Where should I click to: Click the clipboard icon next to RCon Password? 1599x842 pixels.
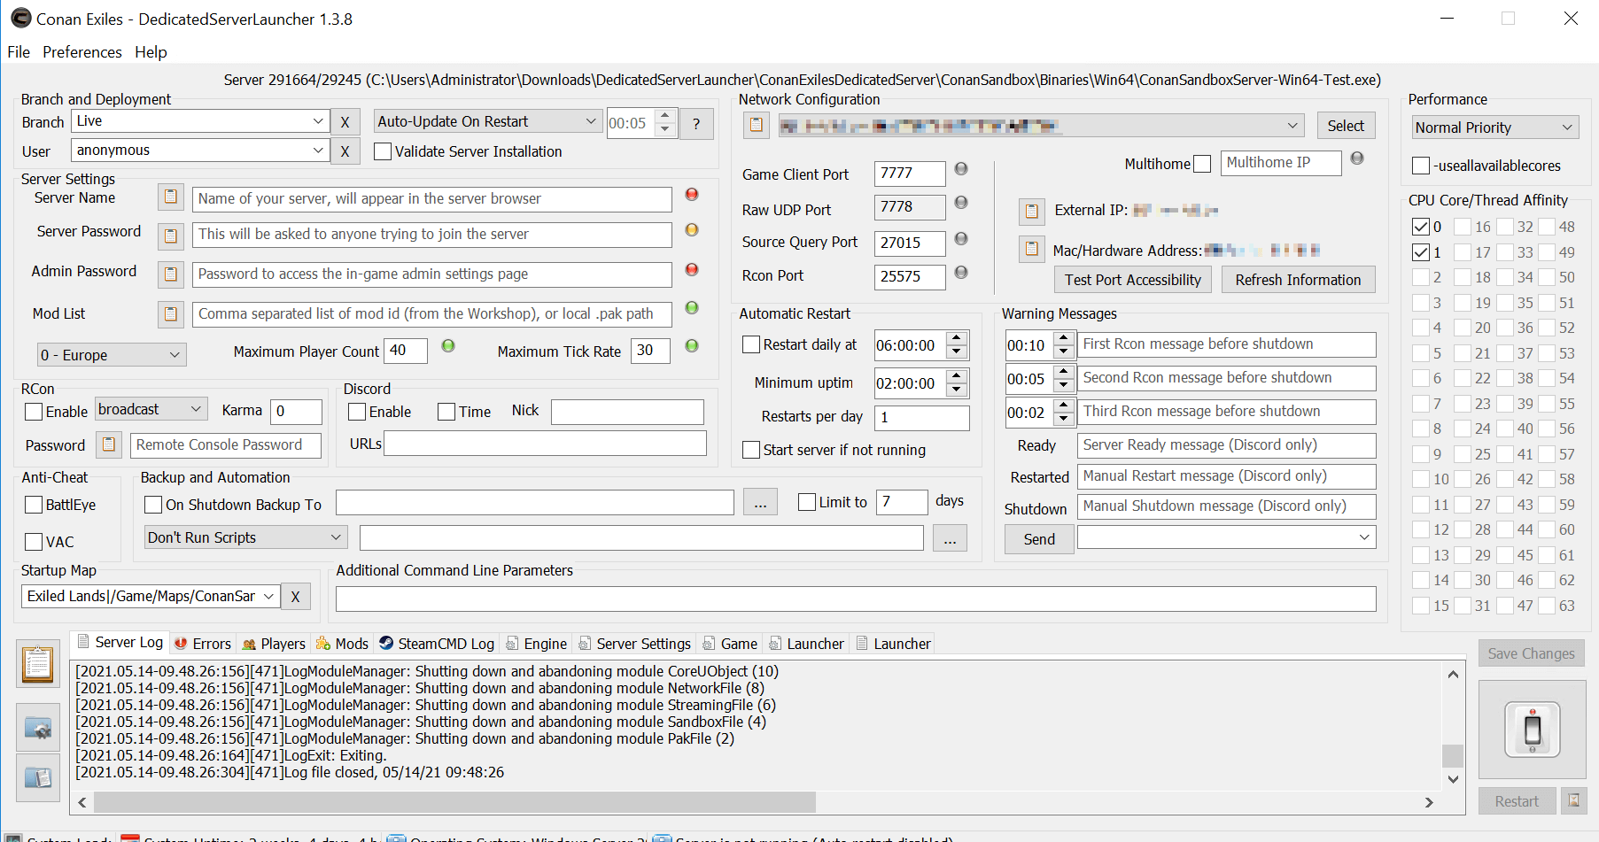click(x=109, y=444)
